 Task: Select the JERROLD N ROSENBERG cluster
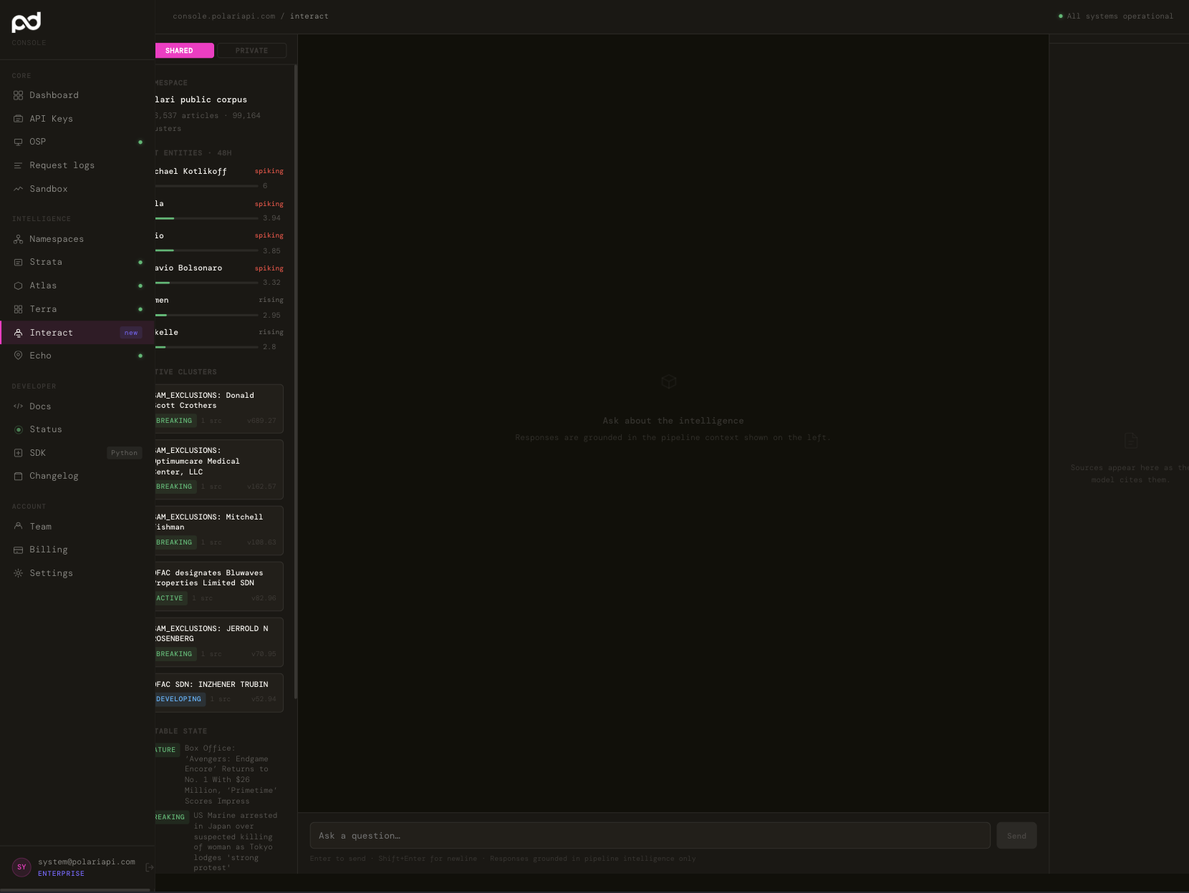point(218,642)
